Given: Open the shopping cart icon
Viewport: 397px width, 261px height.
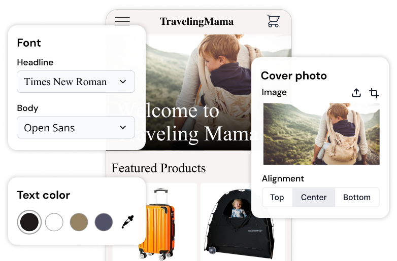Looking at the screenshot, I should (273, 21).
